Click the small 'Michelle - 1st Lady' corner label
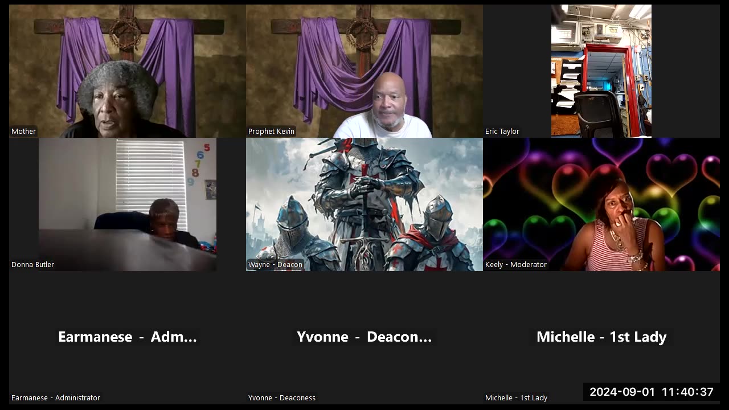Viewport: 729px width, 410px height. 516,397
